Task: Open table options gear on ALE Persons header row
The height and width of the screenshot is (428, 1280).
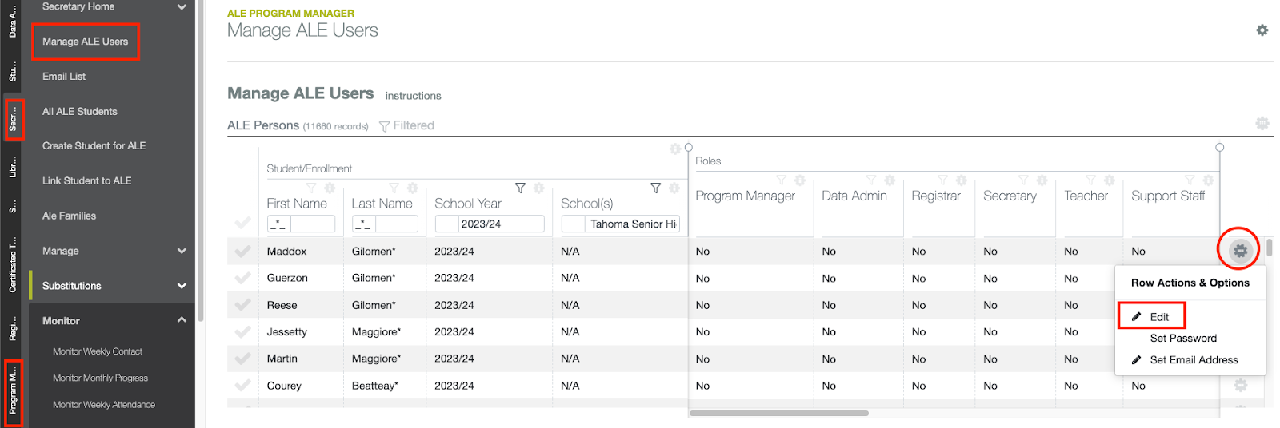Action: click(1262, 124)
